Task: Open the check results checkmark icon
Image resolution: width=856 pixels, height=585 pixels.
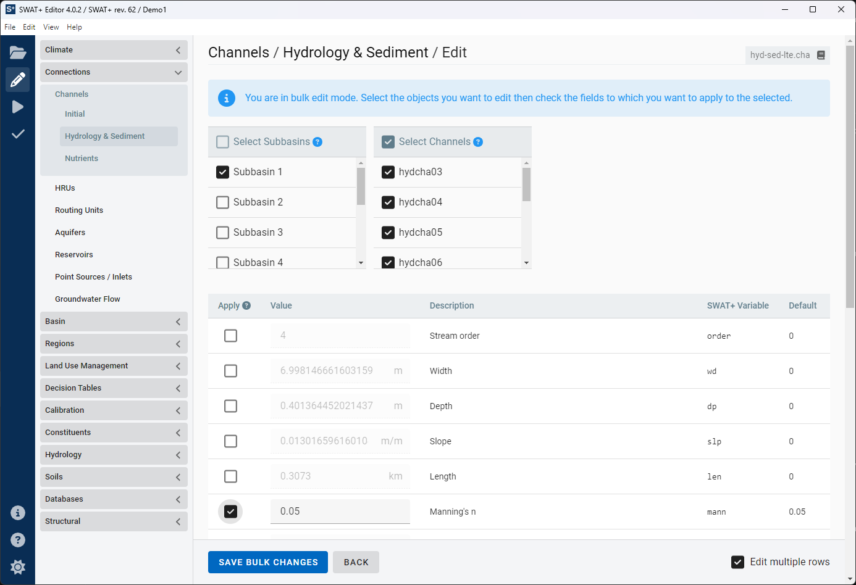Action: click(x=18, y=134)
